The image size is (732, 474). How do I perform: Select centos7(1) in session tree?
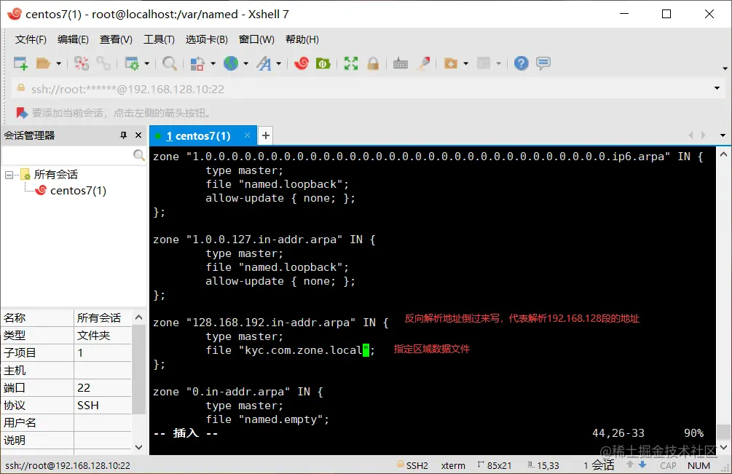pos(78,190)
